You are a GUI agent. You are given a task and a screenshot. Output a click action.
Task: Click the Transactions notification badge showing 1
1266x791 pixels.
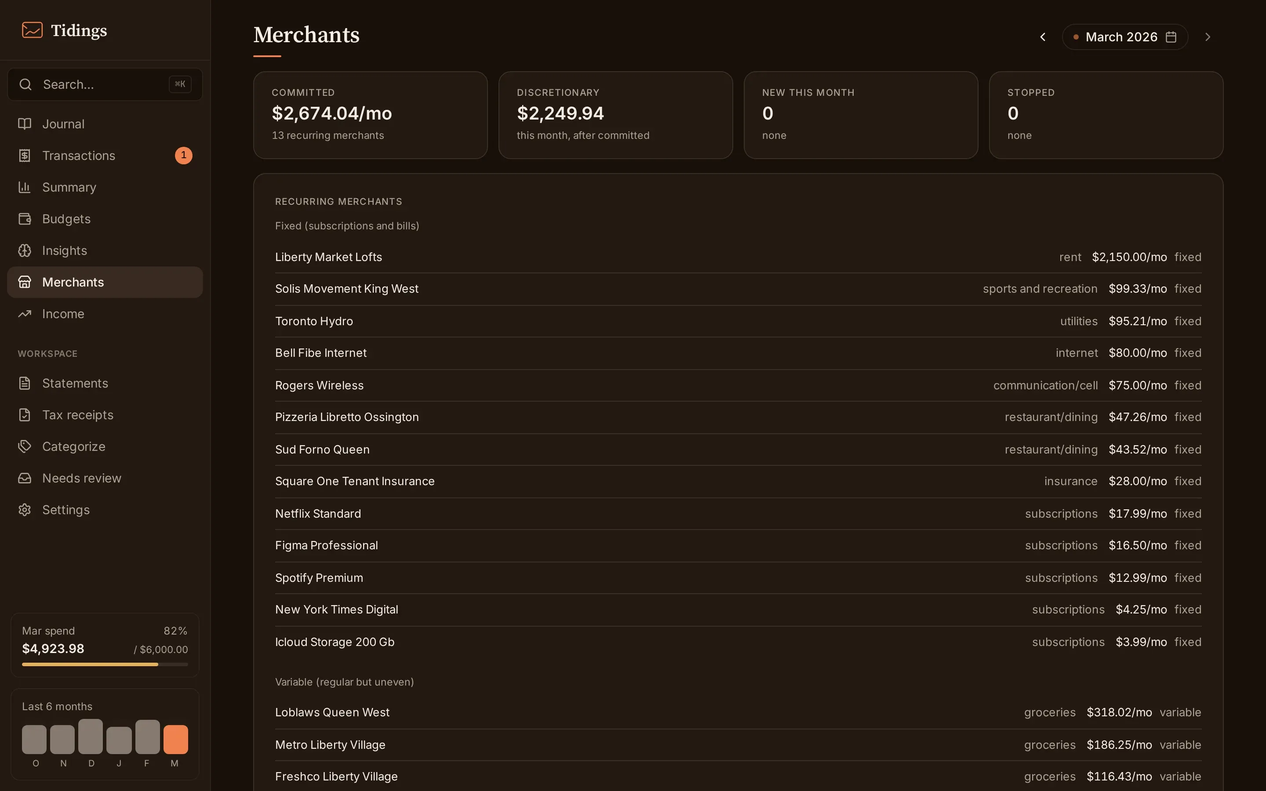pyautogui.click(x=184, y=156)
